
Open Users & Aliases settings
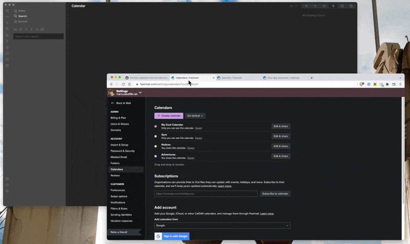click(x=120, y=124)
